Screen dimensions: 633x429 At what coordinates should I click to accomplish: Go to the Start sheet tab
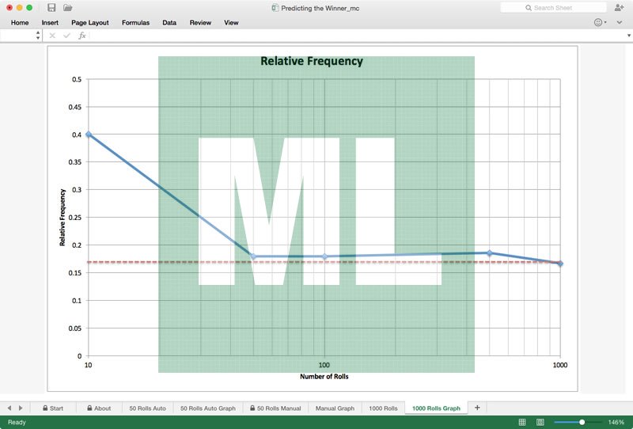tap(52, 408)
